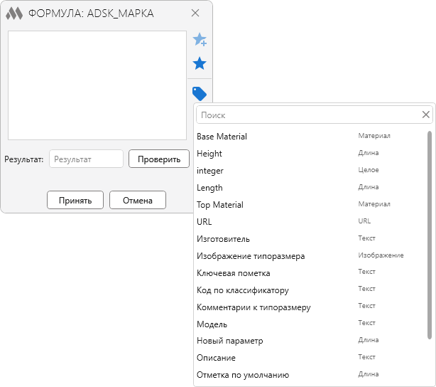Click the parameter list vertical scrollbar

click(x=430, y=235)
